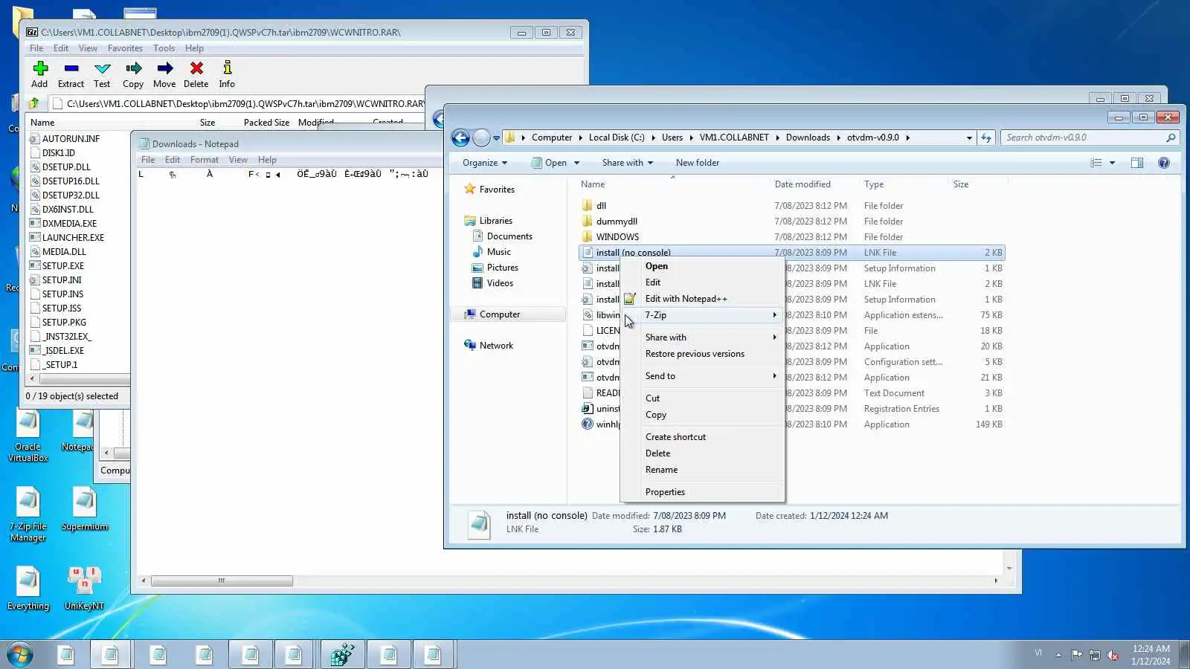Screen dimensions: 1190x669
Task: Open Info from the 7-Zip toolbar
Action: pos(227,74)
